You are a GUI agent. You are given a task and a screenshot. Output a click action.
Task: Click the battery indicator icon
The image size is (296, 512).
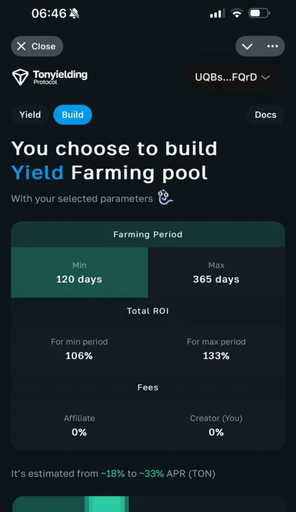[x=259, y=13]
